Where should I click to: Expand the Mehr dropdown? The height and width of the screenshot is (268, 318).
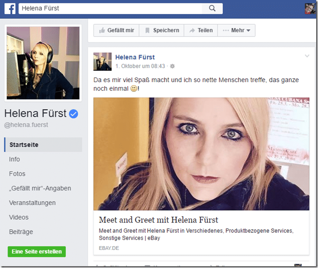236,30
